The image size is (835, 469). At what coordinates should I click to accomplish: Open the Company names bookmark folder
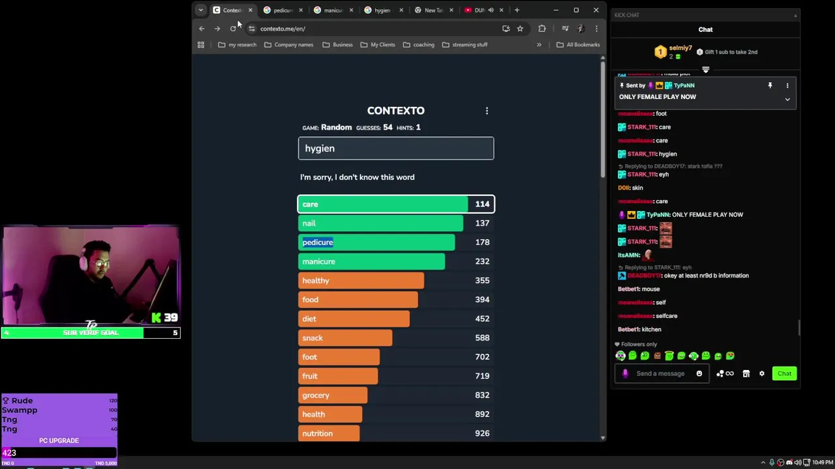tap(289, 45)
